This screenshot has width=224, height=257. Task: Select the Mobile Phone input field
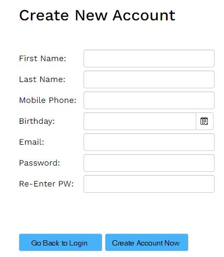click(x=149, y=100)
